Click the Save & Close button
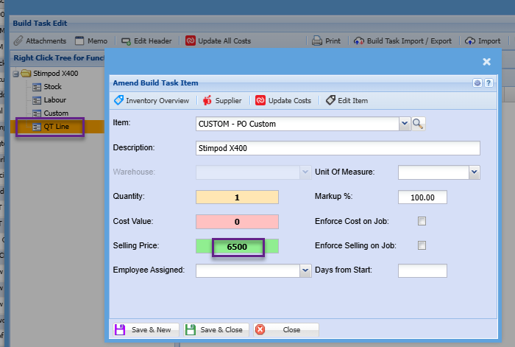The image size is (515, 347). 216,329
